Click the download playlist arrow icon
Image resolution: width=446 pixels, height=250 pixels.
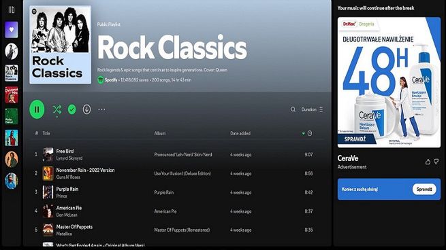[86, 109]
